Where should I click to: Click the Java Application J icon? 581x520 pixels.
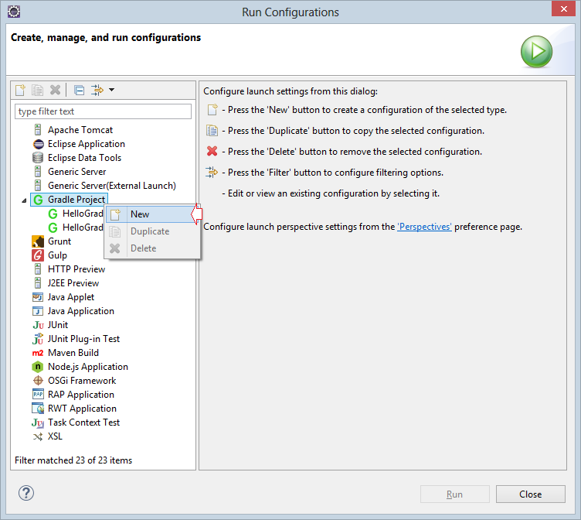coord(38,311)
